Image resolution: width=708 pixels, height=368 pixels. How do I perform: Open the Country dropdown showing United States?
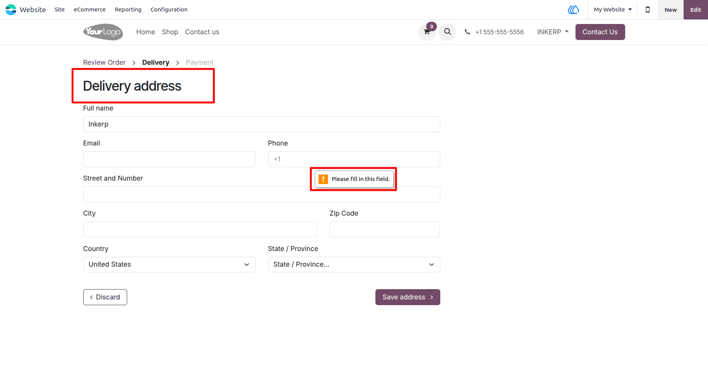point(169,264)
